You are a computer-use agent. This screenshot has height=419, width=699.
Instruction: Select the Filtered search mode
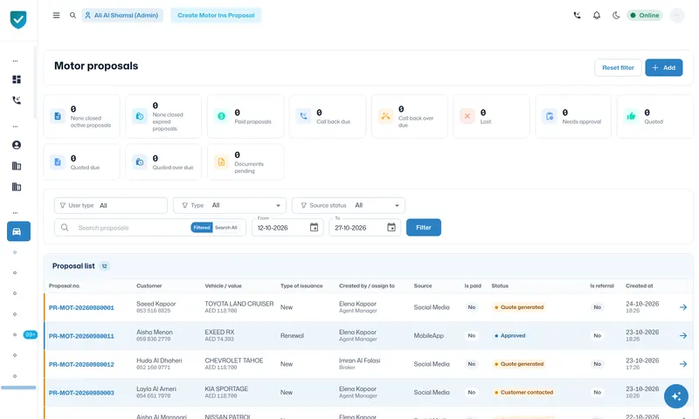click(x=202, y=228)
